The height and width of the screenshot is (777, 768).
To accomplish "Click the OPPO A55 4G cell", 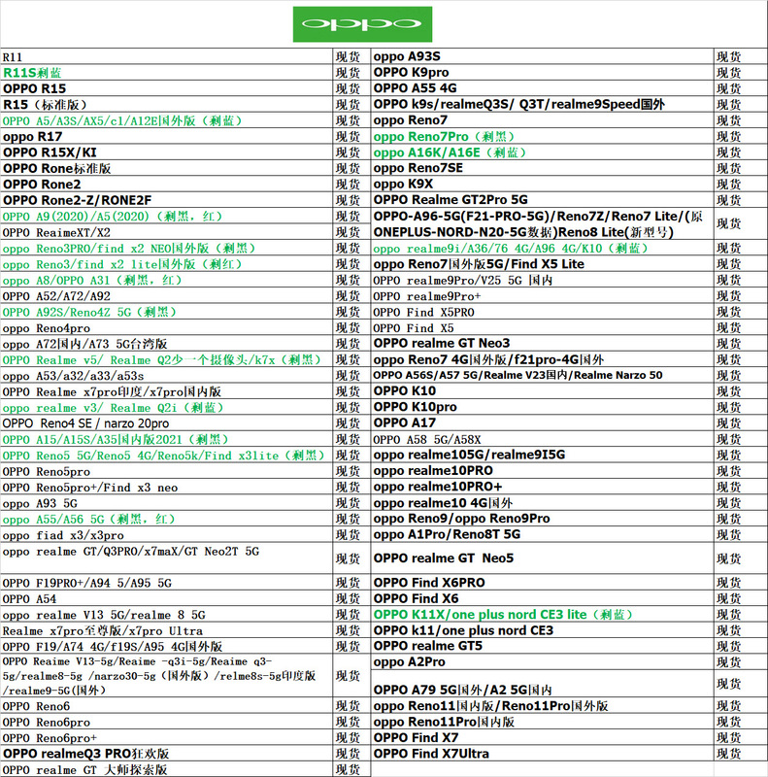I will [x=542, y=88].
